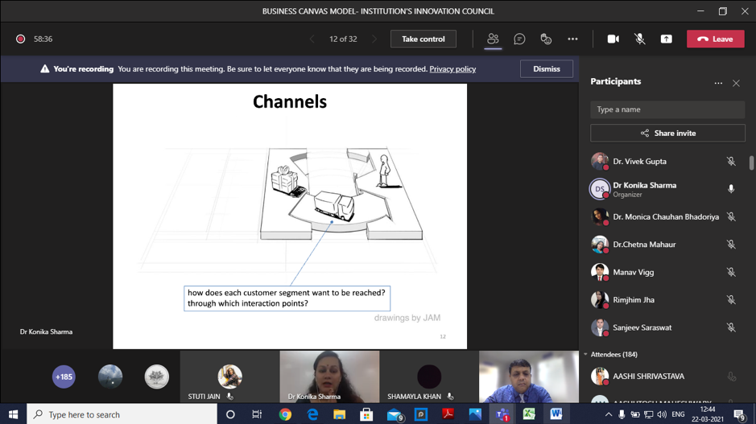
Task: Open Google Chrome from taskbar
Action: (285, 414)
